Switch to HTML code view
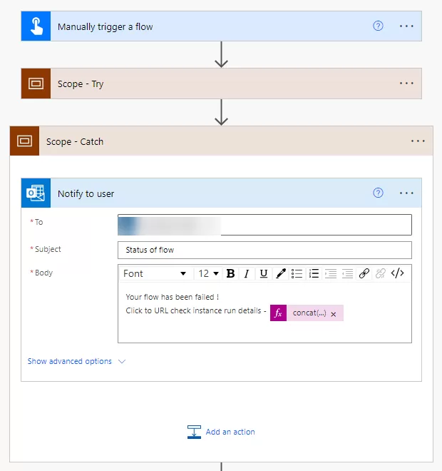The width and height of the screenshot is (442, 471). [399, 273]
